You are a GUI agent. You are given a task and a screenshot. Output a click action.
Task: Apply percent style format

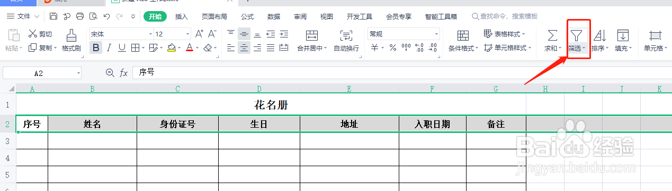pos(392,48)
